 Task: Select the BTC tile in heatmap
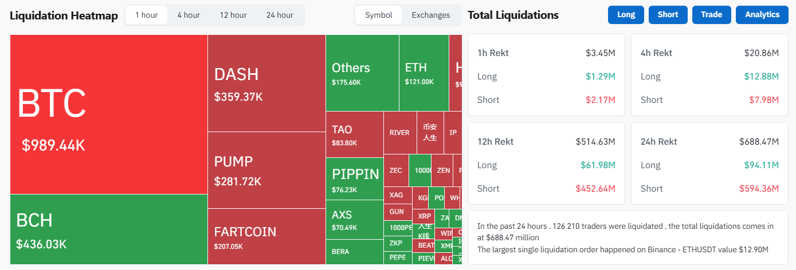coord(109,114)
